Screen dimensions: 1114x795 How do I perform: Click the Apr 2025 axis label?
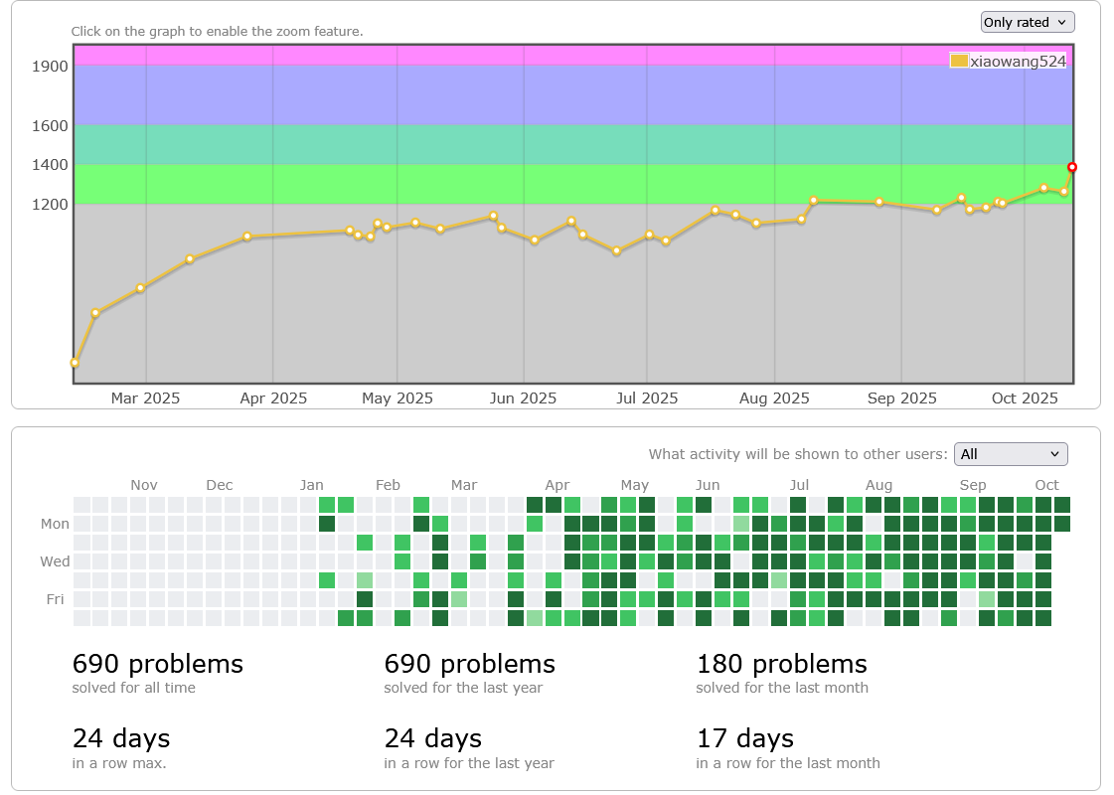coord(273,397)
